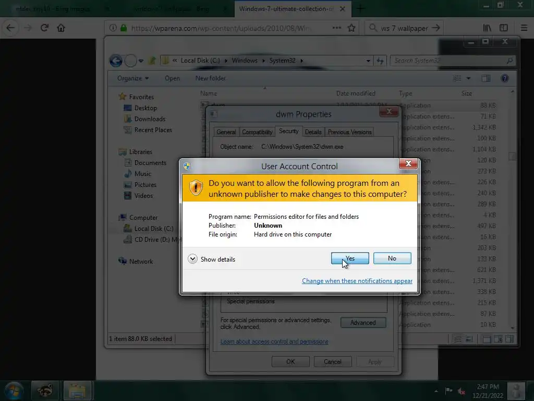The height and width of the screenshot is (401, 534).
Task: Select Desktop in Explorer sidebar
Action: point(145,108)
